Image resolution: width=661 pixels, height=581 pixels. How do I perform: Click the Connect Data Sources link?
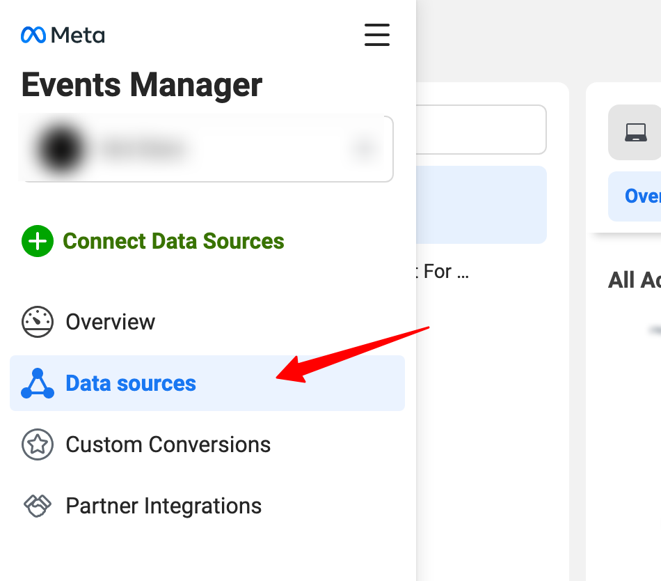[173, 241]
